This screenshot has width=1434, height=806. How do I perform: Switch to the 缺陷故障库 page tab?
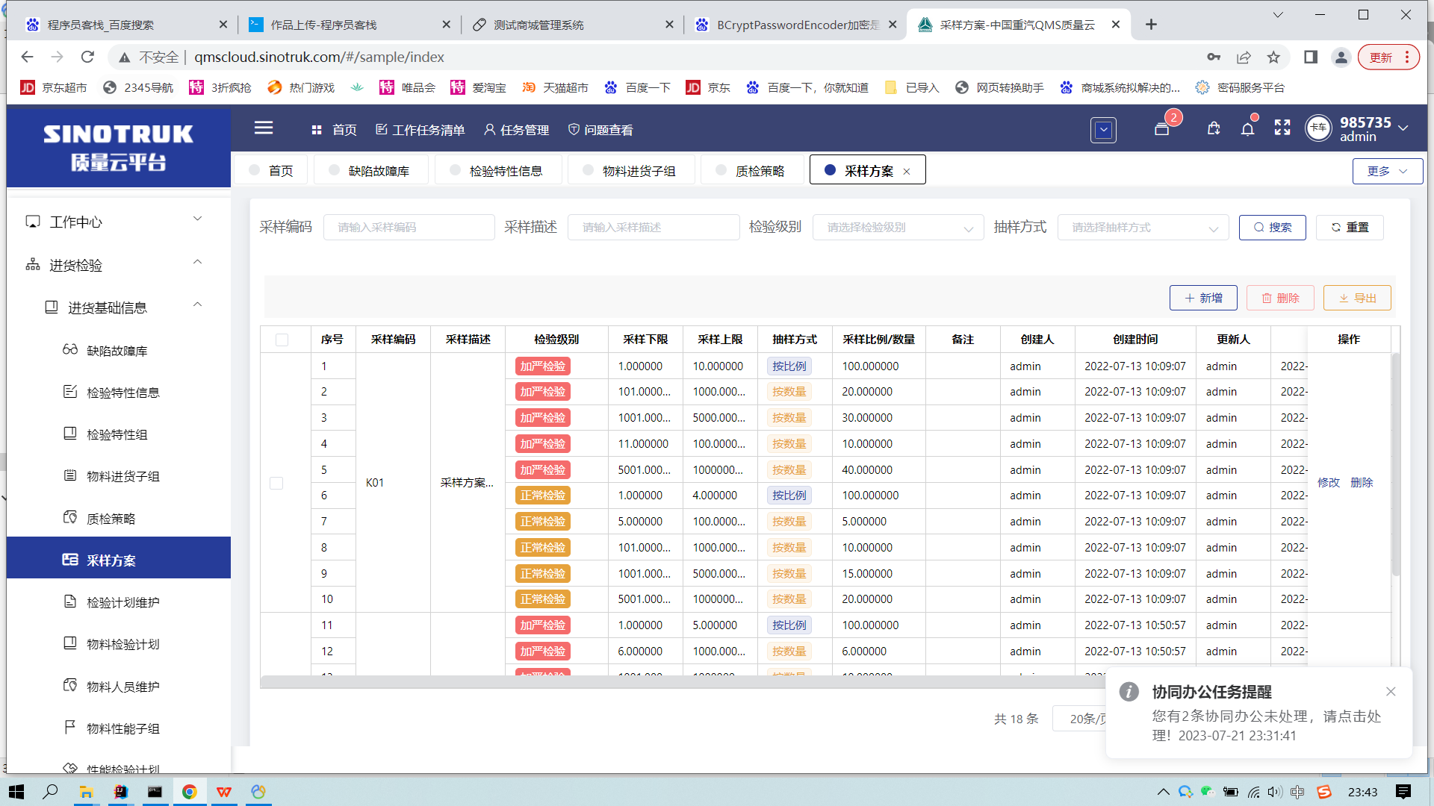pyautogui.click(x=371, y=170)
